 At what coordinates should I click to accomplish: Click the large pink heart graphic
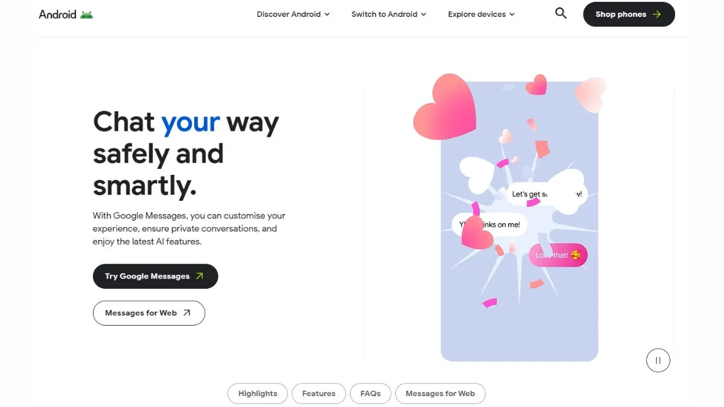coord(445,107)
